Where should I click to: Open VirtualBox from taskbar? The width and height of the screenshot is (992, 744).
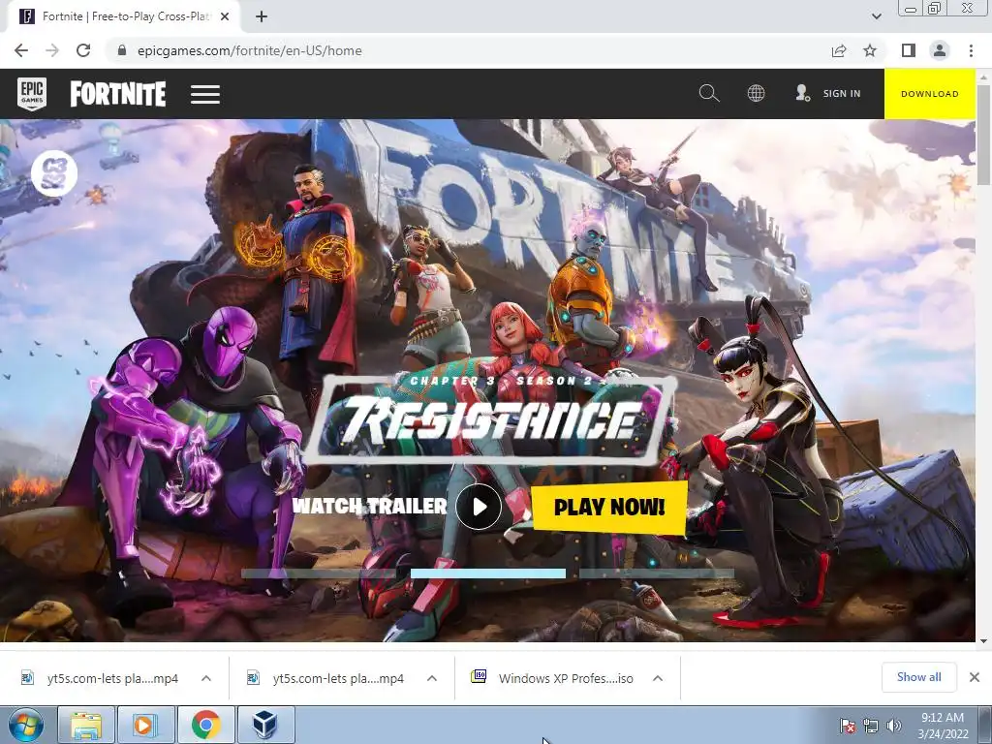[x=265, y=725]
